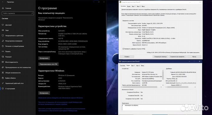Open Питание и спящий режим settings
The width and height of the screenshot is (212, 115).
[x=13, y=46]
